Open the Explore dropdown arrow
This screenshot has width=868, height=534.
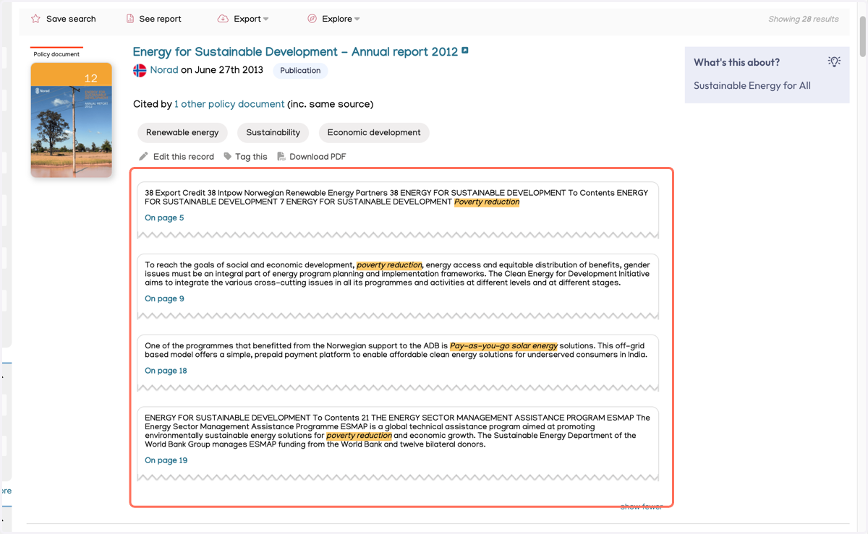357,20
